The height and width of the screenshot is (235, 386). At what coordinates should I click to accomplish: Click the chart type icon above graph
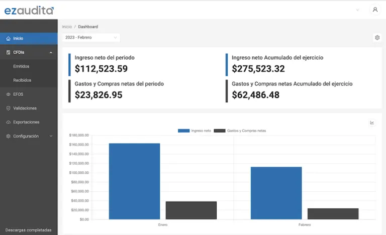372,123
